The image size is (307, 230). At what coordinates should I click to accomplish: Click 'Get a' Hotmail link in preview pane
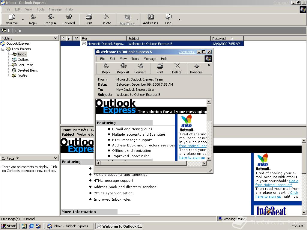[x=294, y=181]
